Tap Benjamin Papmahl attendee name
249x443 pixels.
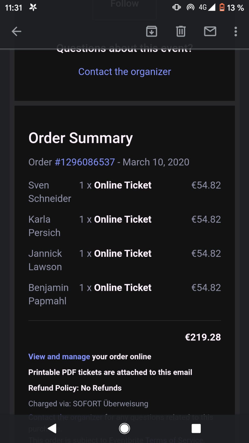pos(48,294)
